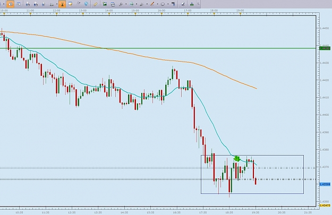Click the yellow price label 1.43473
Screen dimensions: 332x215
[x=325, y=205]
